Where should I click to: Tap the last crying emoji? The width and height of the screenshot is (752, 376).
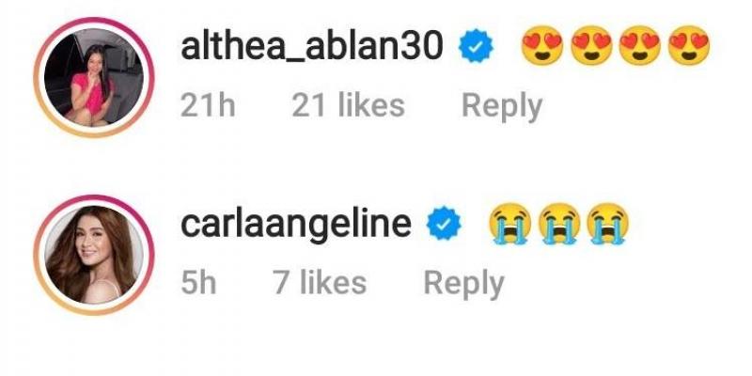(606, 223)
